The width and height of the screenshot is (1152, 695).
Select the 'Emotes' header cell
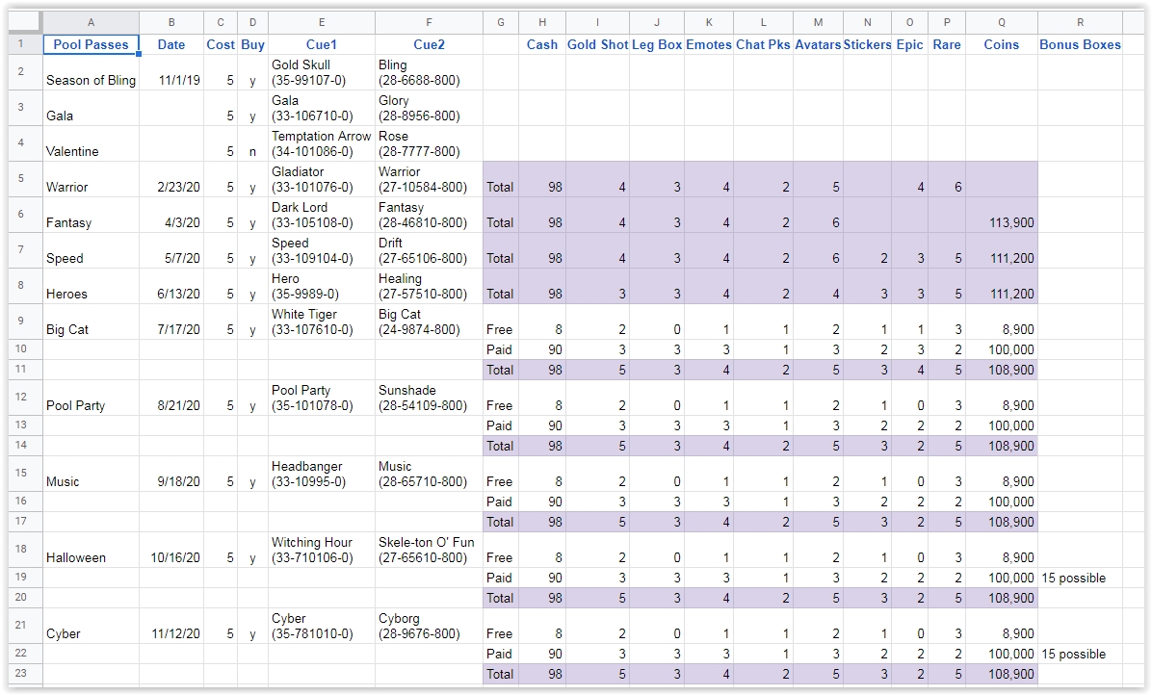pos(709,44)
